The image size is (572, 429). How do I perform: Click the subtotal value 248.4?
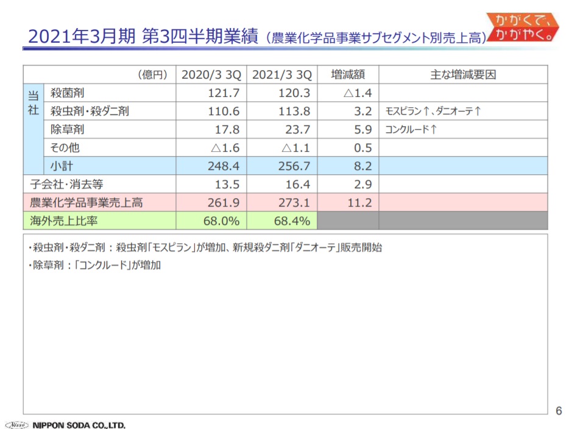point(224,166)
